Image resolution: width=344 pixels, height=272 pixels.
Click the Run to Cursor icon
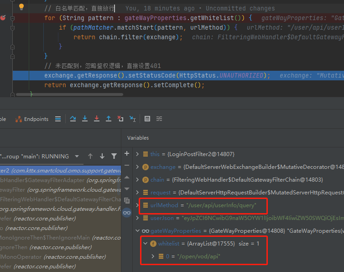132,119
